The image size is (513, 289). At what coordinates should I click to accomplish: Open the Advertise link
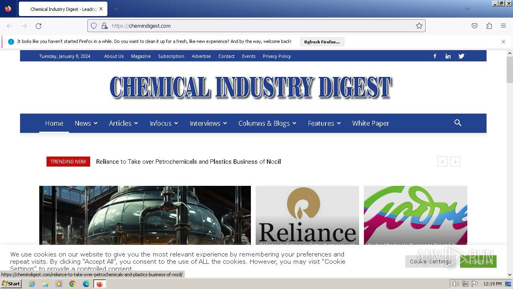(x=201, y=56)
